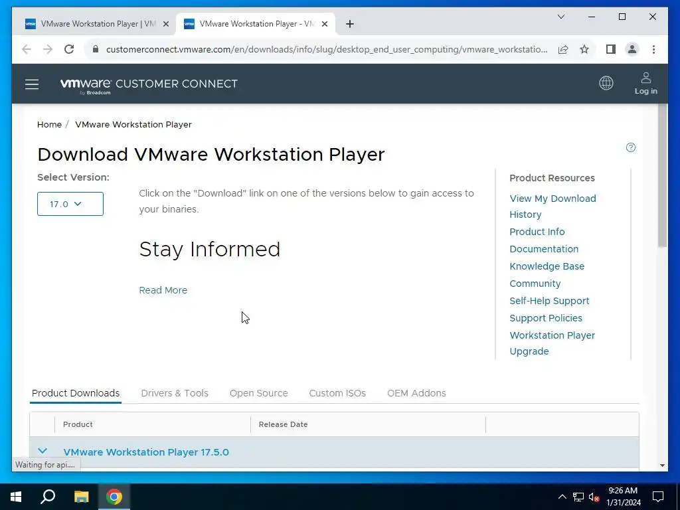Reload the current page
The image size is (680, 510).
69,49
